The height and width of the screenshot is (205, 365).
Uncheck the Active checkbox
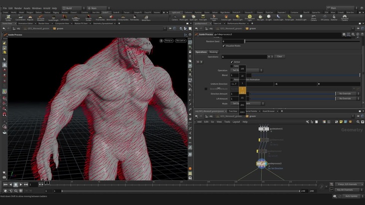point(232,62)
